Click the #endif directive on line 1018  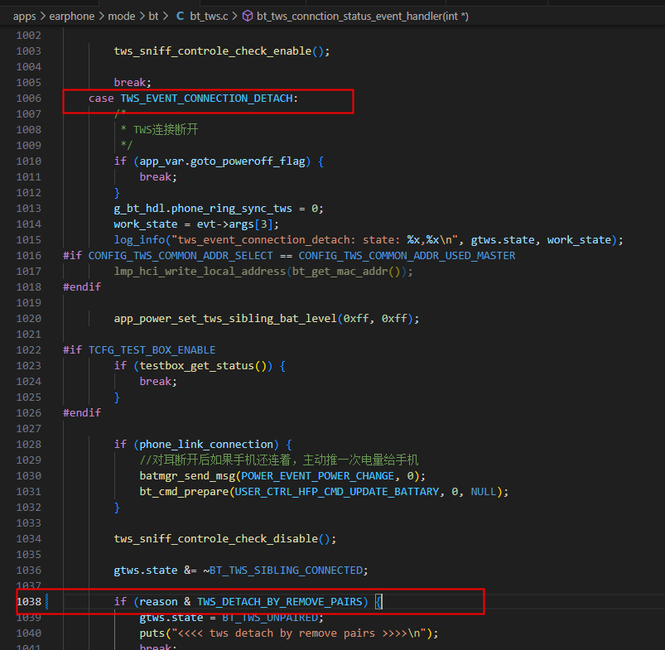[x=82, y=287]
